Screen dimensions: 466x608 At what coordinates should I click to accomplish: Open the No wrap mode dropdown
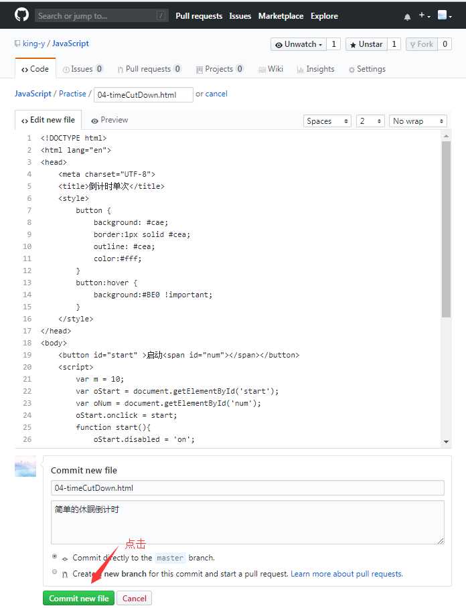[x=418, y=121]
